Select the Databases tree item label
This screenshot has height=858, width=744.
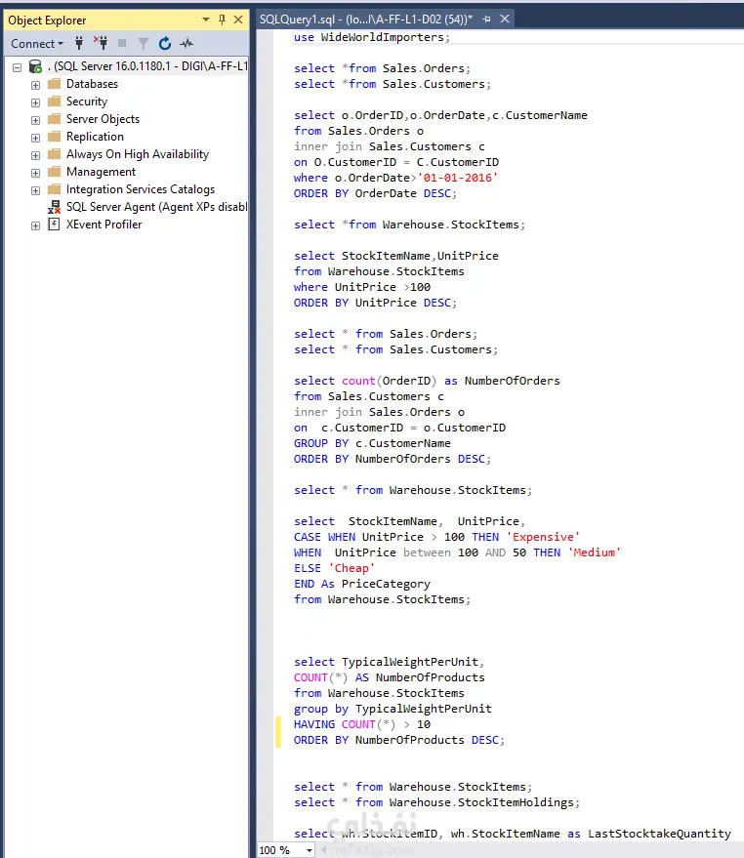(92, 84)
